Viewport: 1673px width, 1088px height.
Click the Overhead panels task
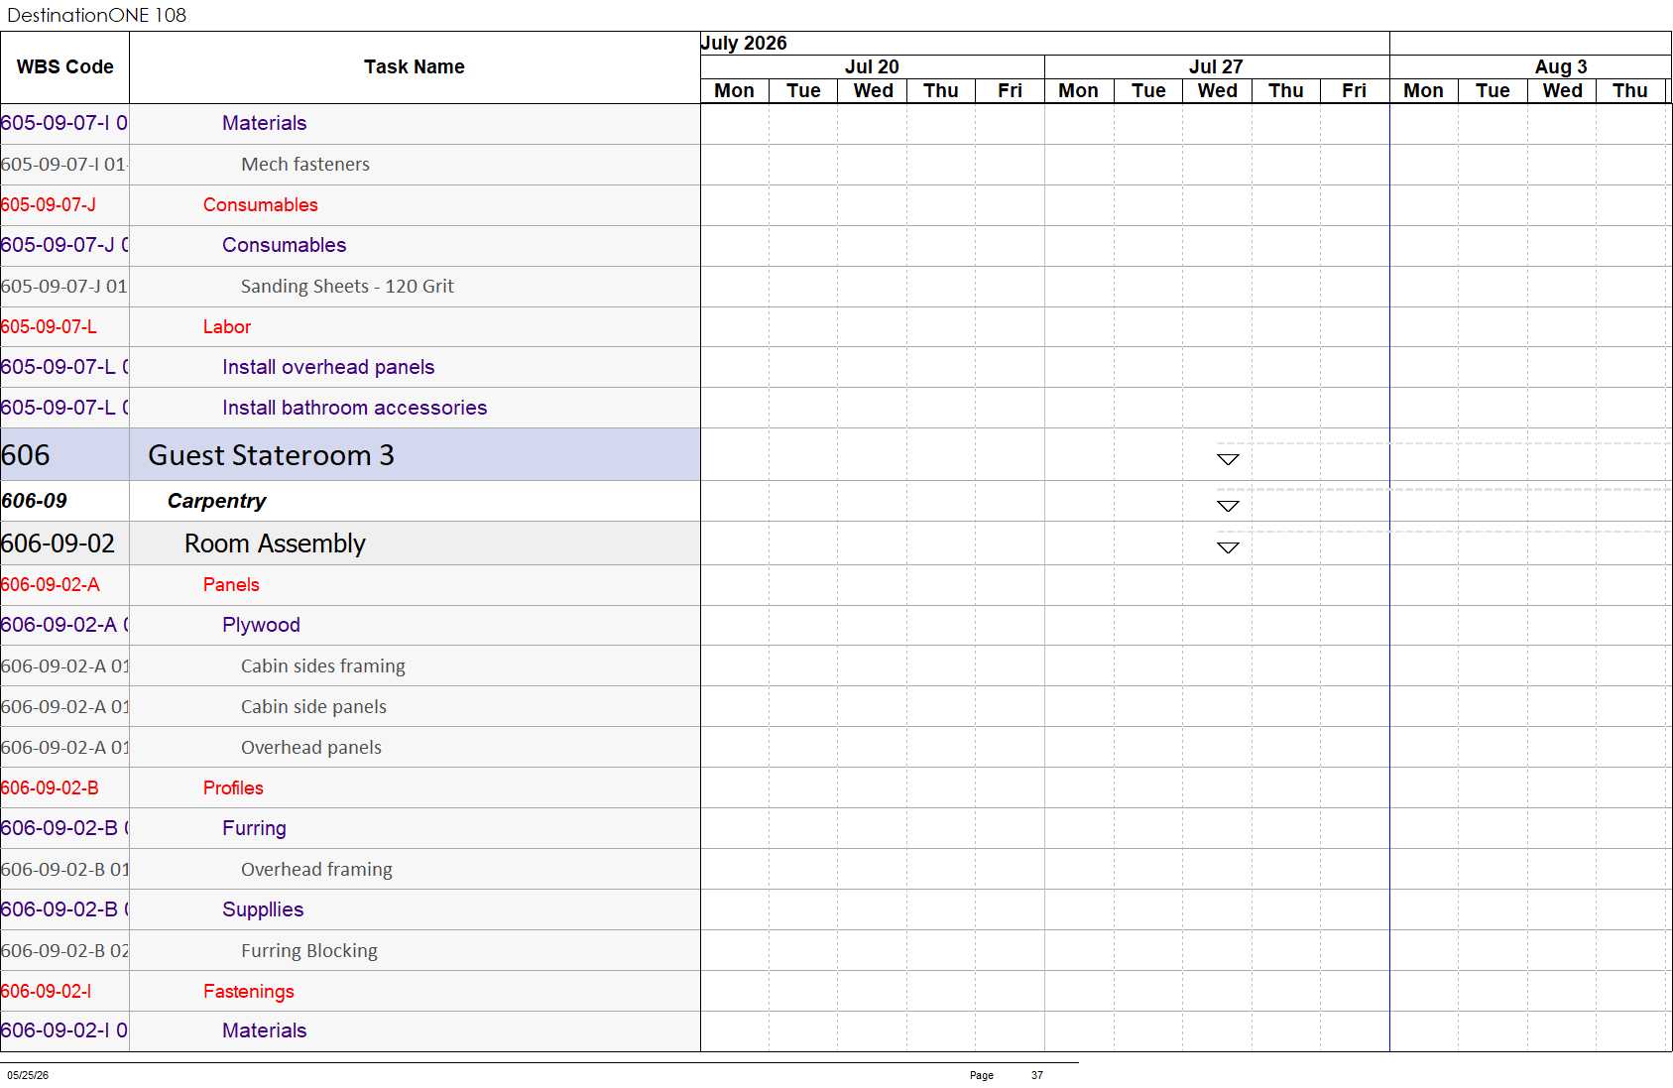coord(311,748)
